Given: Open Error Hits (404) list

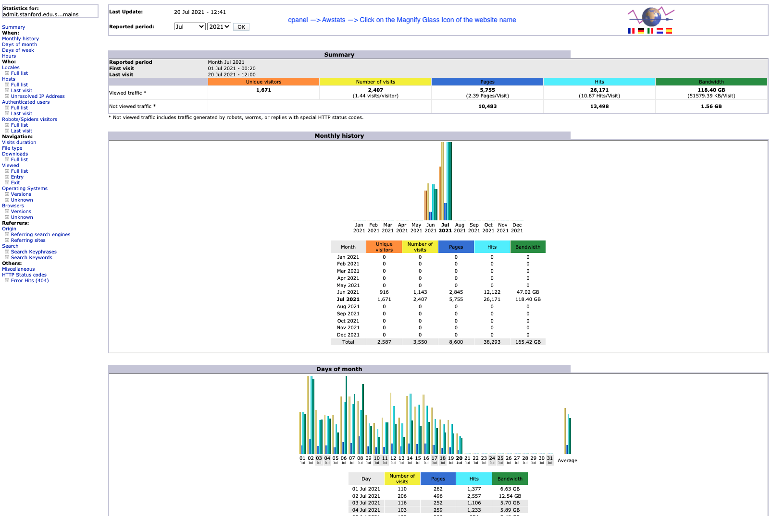Looking at the screenshot, I should click(x=30, y=281).
